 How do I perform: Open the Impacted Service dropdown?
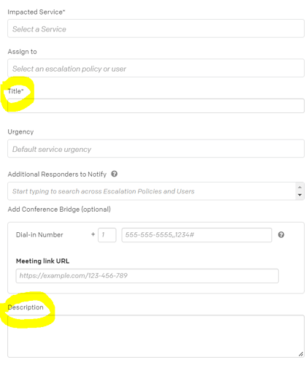156,28
